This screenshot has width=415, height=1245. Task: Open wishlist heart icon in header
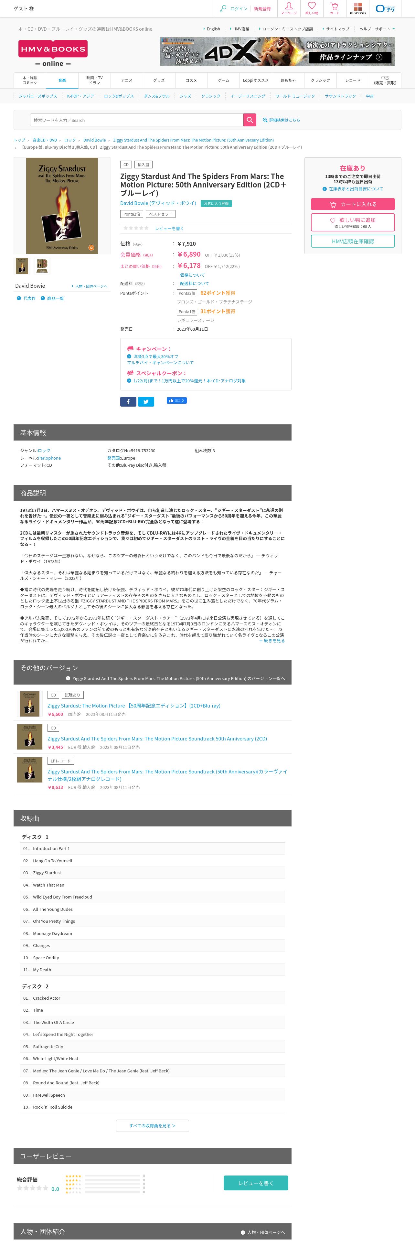click(x=312, y=6)
